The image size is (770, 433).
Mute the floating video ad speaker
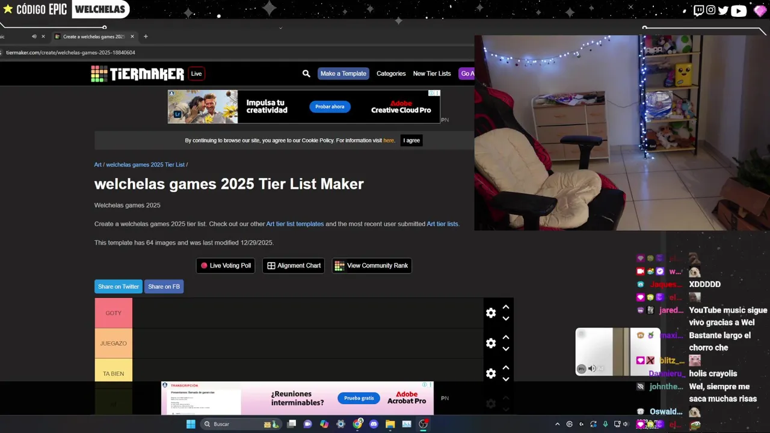(x=592, y=369)
